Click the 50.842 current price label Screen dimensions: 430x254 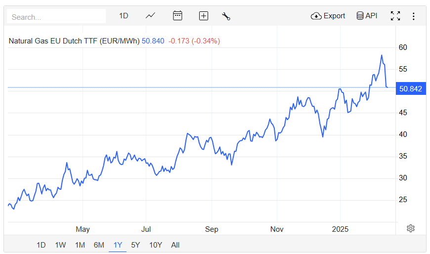coord(411,88)
